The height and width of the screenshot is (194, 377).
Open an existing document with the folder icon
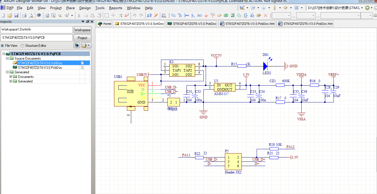click(9, 15)
